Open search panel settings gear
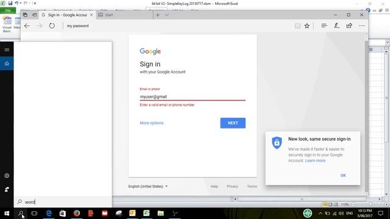The height and width of the screenshot is (219, 390). pyautogui.click(x=7, y=176)
